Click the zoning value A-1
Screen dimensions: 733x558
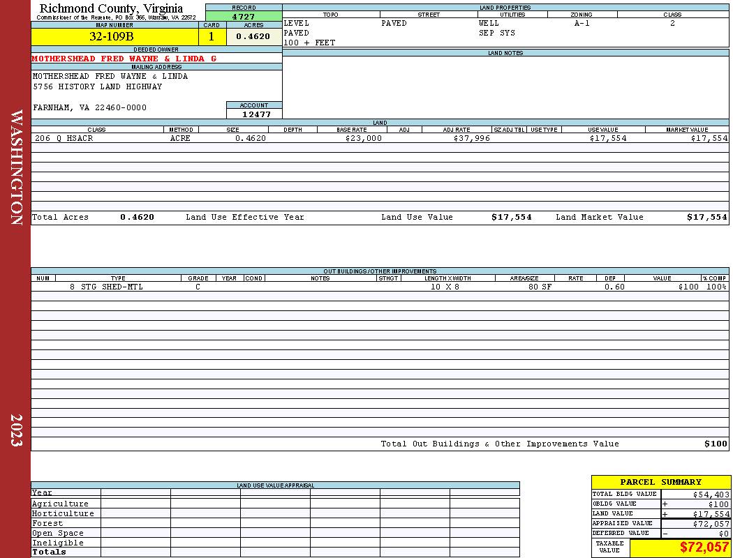[x=582, y=23]
